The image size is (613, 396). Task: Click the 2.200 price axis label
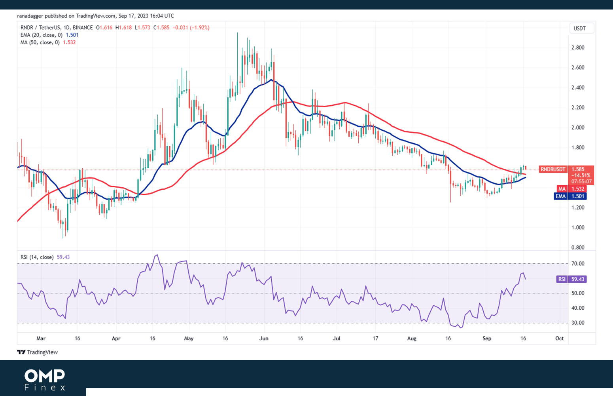coord(578,108)
